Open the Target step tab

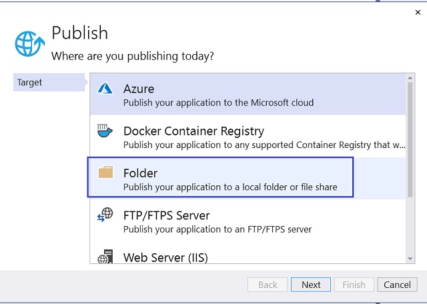click(x=49, y=82)
